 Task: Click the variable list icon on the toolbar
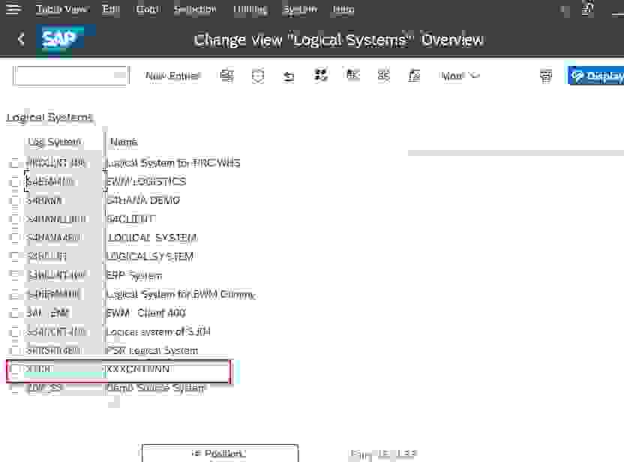tap(414, 76)
